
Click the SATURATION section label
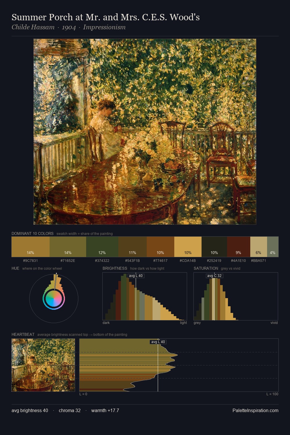pyautogui.click(x=206, y=268)
